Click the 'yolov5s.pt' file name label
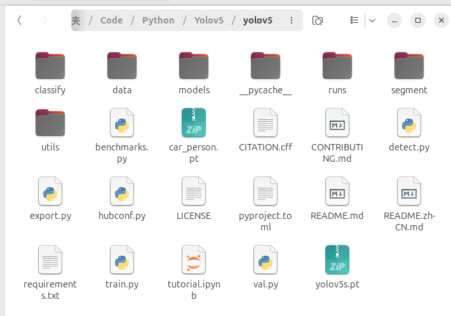Viewport: 451px width, 316px height. click(337, 284)
